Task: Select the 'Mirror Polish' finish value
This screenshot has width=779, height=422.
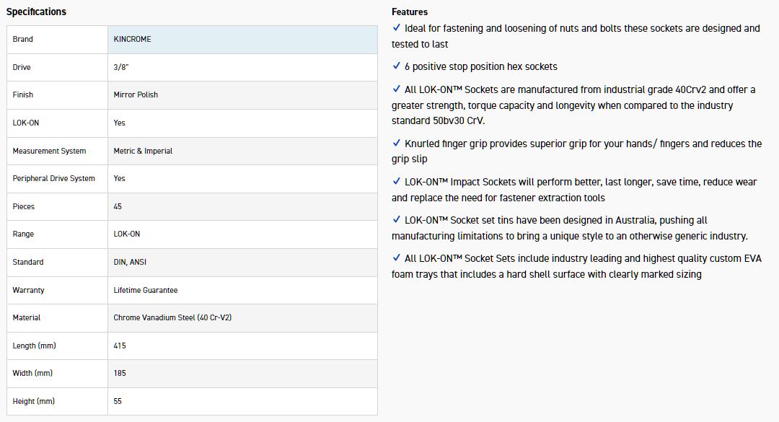Action: [x=136, y=94]
